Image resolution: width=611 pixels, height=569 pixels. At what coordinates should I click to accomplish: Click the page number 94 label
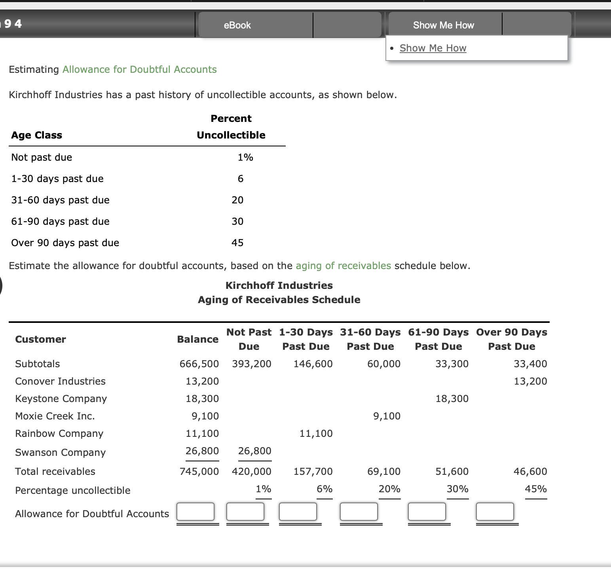11,23
